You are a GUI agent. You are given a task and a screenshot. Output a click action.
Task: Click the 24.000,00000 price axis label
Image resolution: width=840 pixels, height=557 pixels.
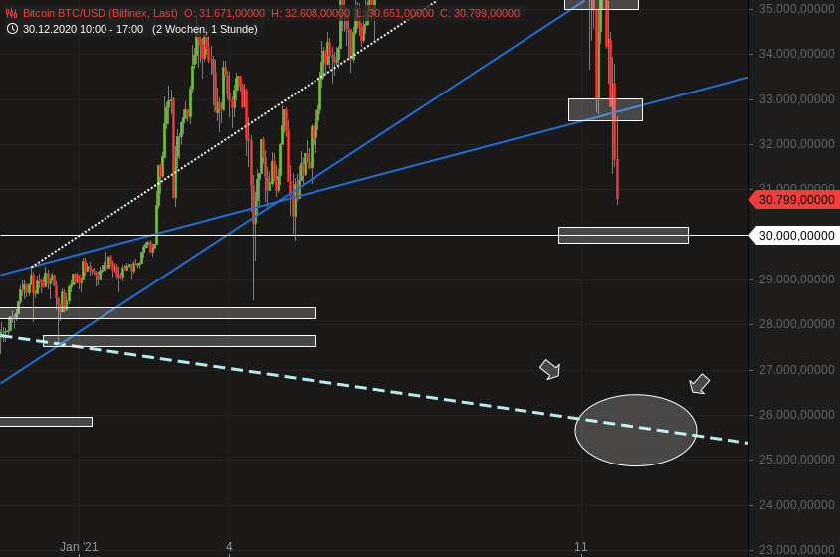(x=796, y=505)
